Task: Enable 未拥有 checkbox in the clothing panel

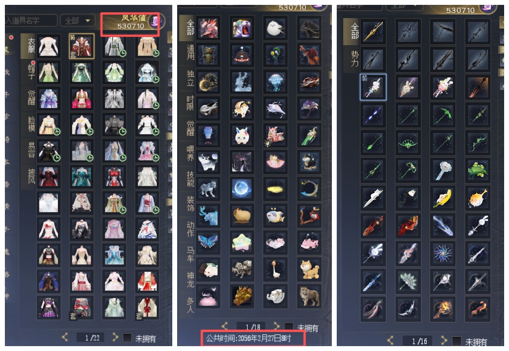Action: pos(127,338)
